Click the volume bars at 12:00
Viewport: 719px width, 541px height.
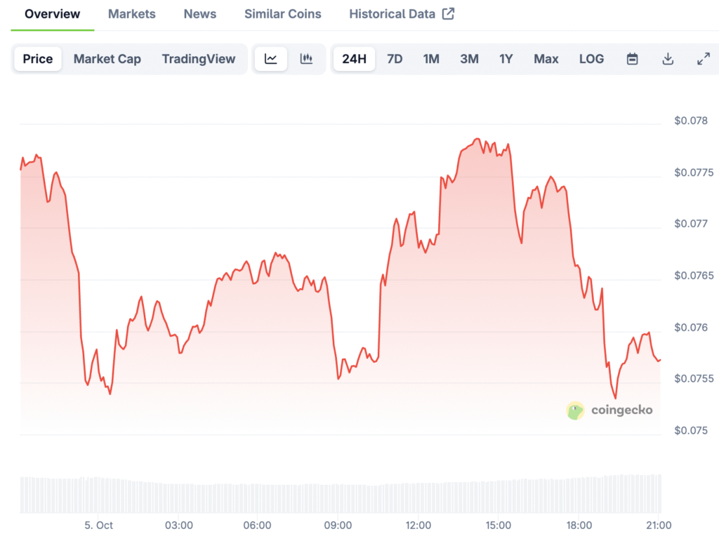pyautogui.click(x=418, y=497)
